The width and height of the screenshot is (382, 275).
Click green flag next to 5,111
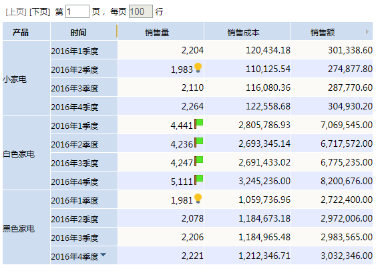[199, 180]
